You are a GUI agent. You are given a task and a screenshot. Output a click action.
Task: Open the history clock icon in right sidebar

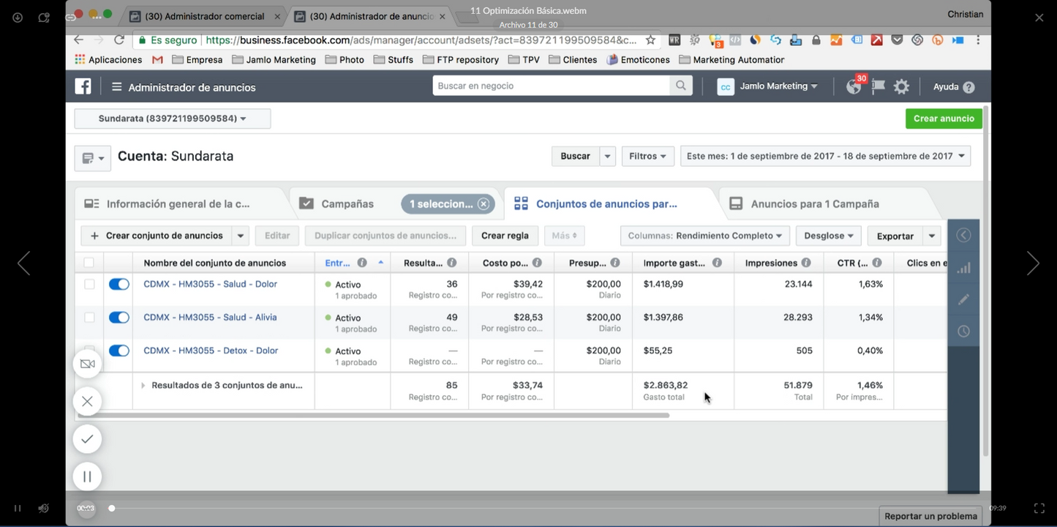[963, 332]
